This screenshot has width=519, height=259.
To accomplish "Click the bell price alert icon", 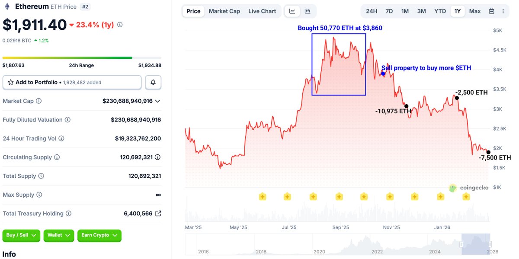I will (153, 82).
